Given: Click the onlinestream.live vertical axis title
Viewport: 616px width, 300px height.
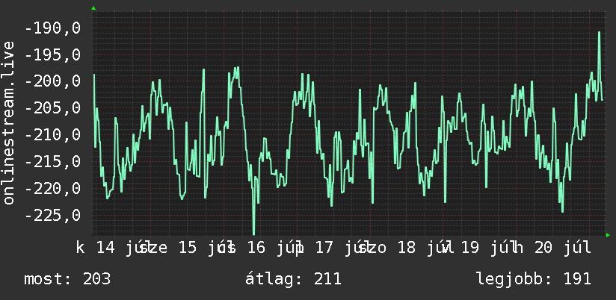Looking at the screenshot, I should 8,122.
